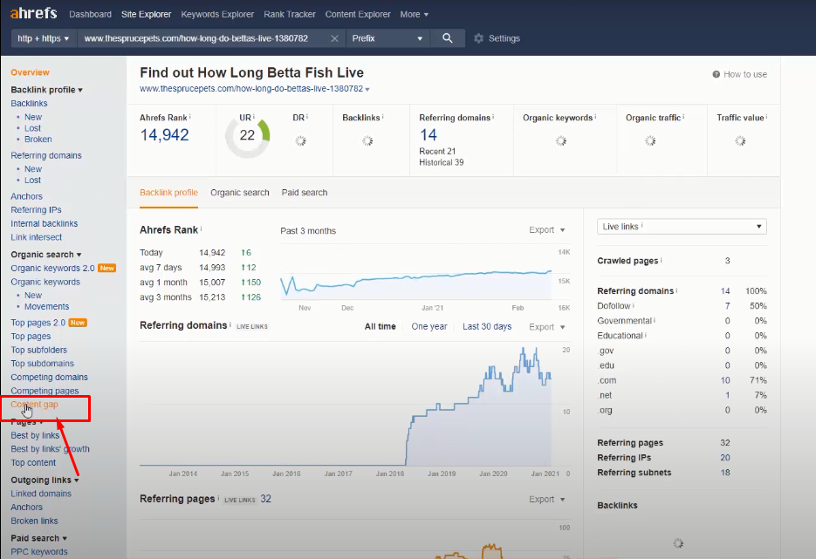Open Top content in sidebar
The width and height of the screenshot is (816, 559).
(33, 463)
